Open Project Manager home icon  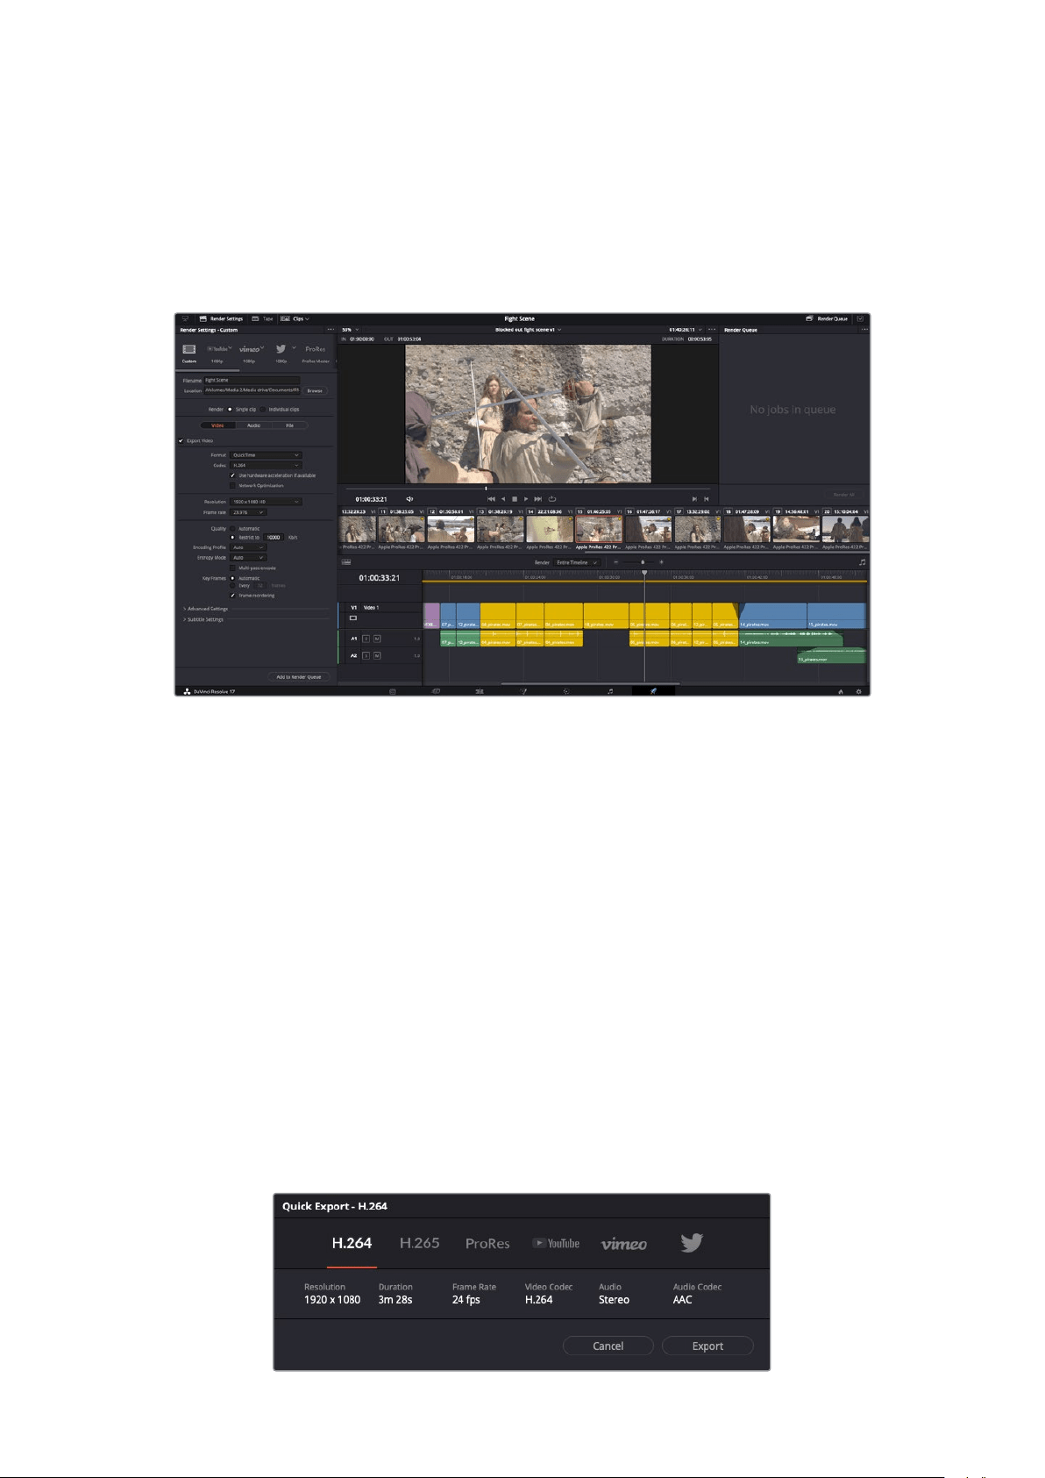click(x=840, y=691)
